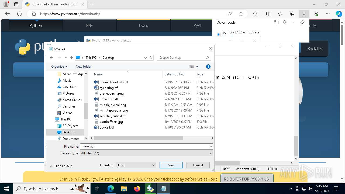Select the file wortheffects.jpg
Image resolution: width=345 pixels, height=194 pixels.
point(111,122)
